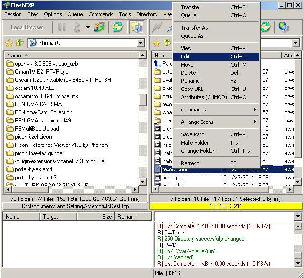Choose Move in the context menu
The height and width of the screenshot is (278, 304).
[216, 65]
